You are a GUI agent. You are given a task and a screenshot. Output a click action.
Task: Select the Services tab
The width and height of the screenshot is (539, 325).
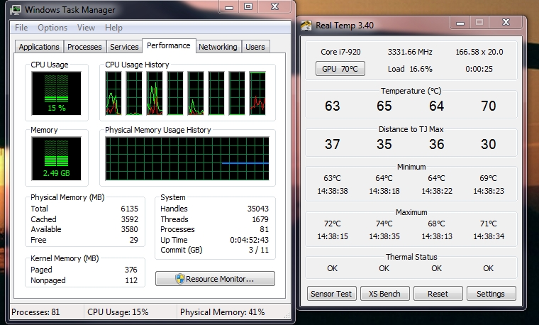point(124,47)
